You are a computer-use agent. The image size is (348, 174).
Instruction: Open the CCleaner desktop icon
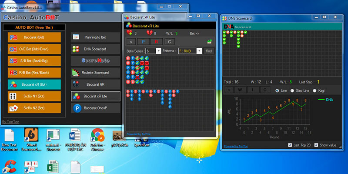(x=9, y=167)
